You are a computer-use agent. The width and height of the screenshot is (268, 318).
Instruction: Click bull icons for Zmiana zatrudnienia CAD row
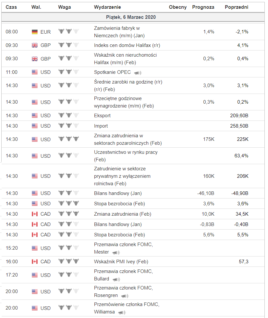click(68, 214)
